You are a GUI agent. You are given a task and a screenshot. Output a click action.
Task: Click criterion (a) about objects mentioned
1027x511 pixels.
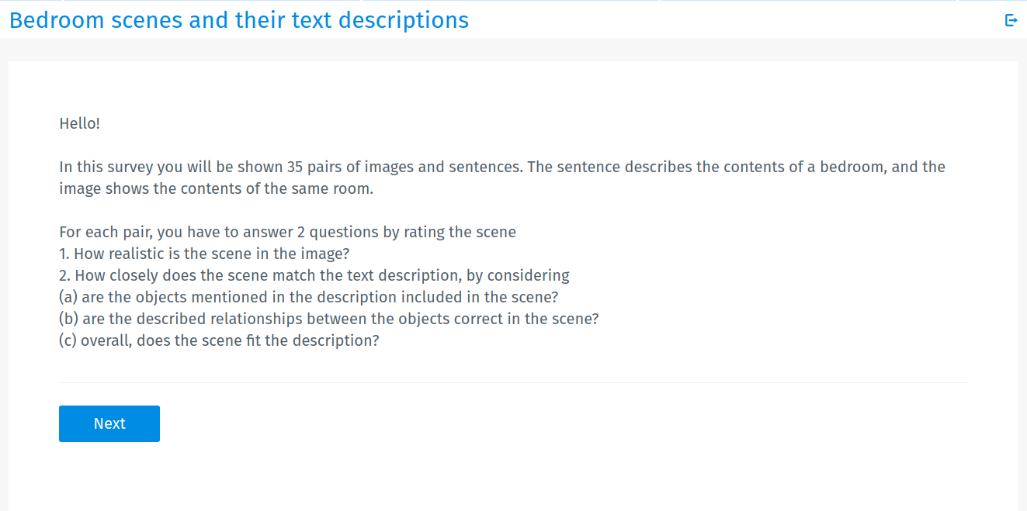(309, 297)
